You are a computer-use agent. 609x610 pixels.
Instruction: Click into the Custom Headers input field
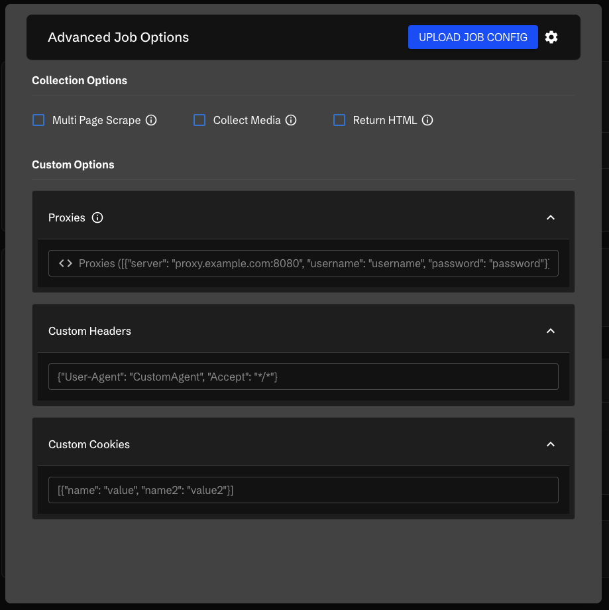point(303,377)
